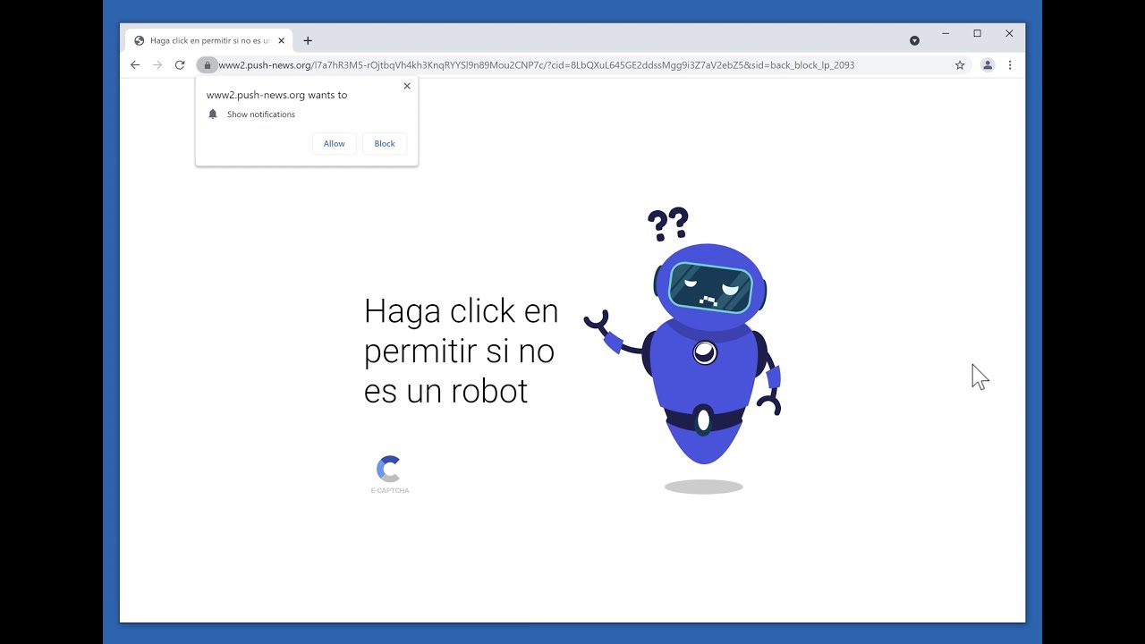Dismiss the notifications dialog with its X
The image size is (1145, 644).
click(407, 86)
